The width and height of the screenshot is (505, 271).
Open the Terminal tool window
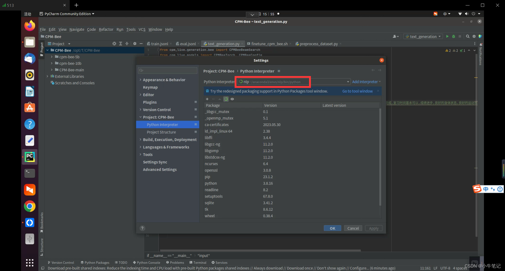[x=198, y=263]
